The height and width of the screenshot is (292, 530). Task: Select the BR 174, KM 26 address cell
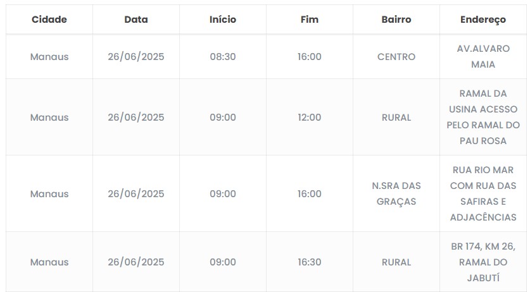pyautogui.click(x=483, y=262)
